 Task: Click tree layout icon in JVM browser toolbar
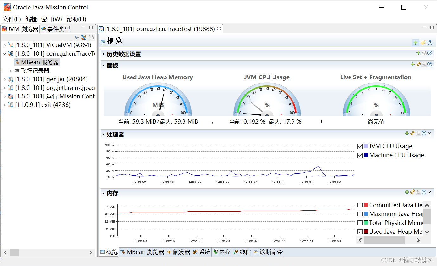tap(77, 37)
